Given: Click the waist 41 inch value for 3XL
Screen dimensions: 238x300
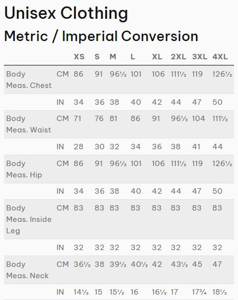Looking at the screenshot, I should (x=196, y=147).
